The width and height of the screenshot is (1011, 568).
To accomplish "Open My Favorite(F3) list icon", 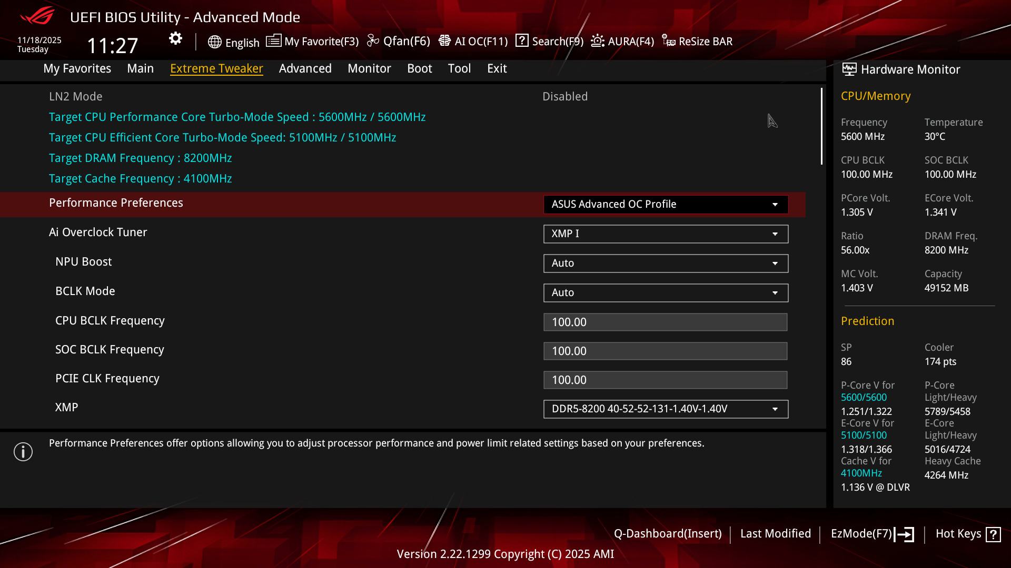I will pos(273,41).
